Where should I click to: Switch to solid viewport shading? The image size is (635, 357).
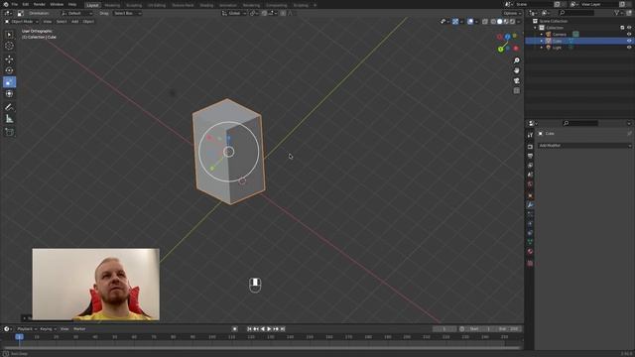pos(500,22)
